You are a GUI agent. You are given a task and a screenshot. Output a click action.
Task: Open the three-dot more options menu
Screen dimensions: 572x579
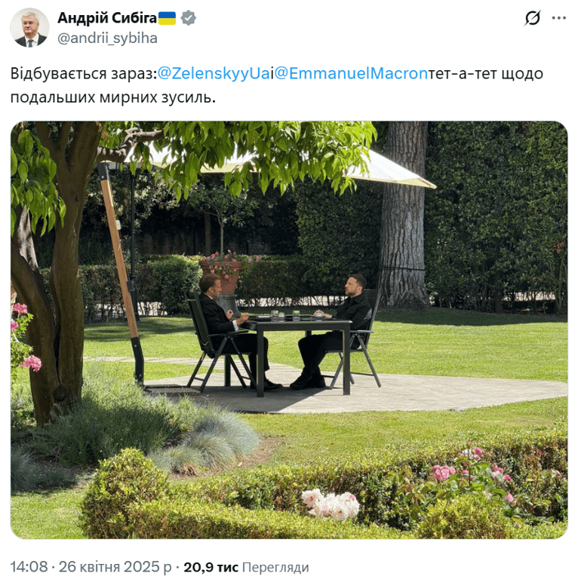[558, 18]
